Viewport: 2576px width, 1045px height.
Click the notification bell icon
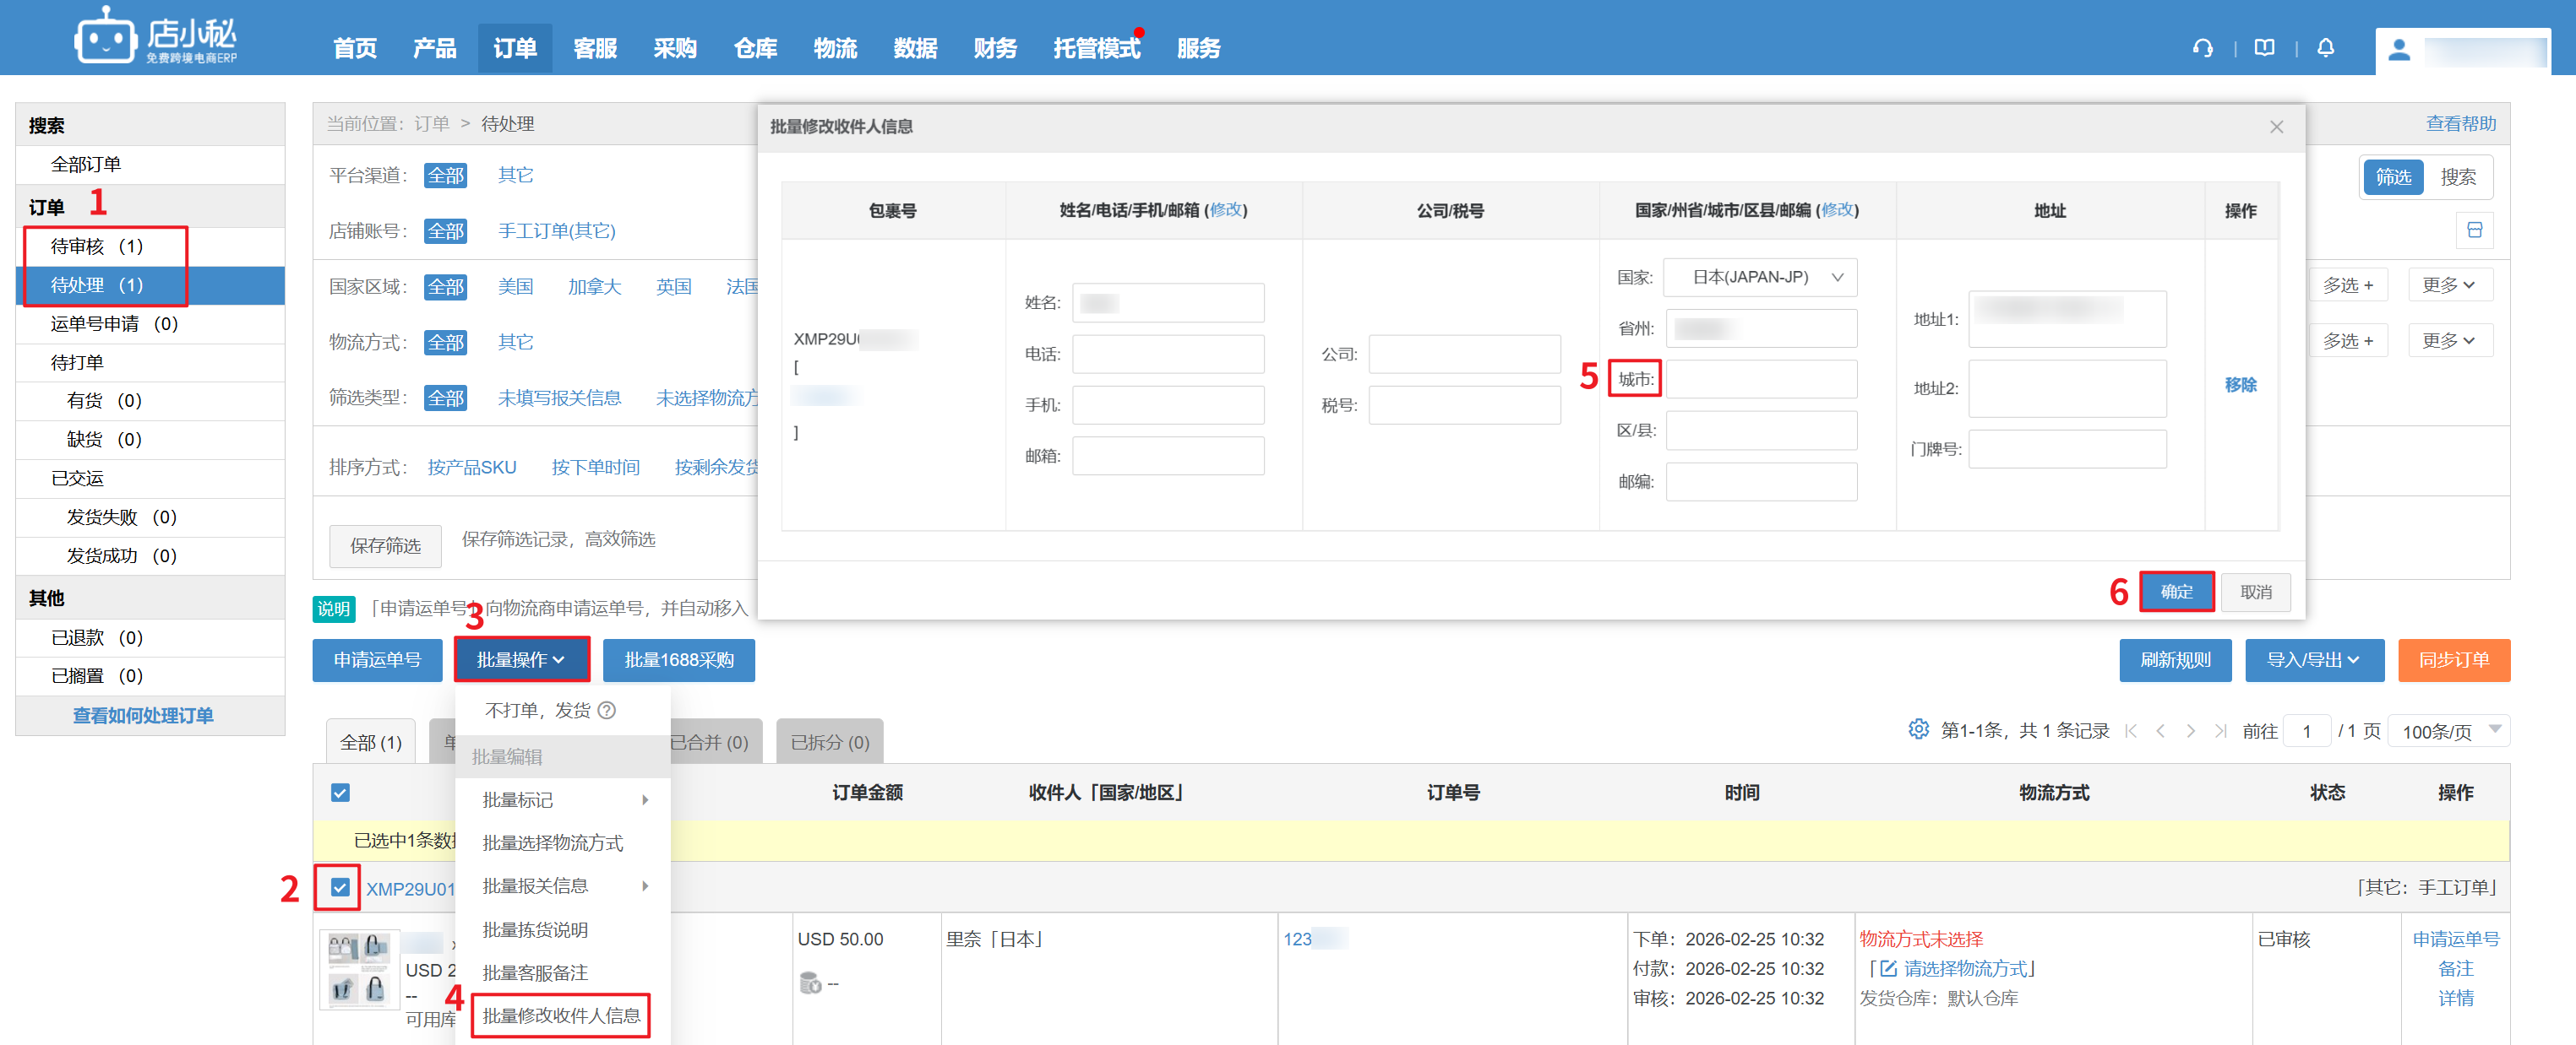(x=2326, y=48)
